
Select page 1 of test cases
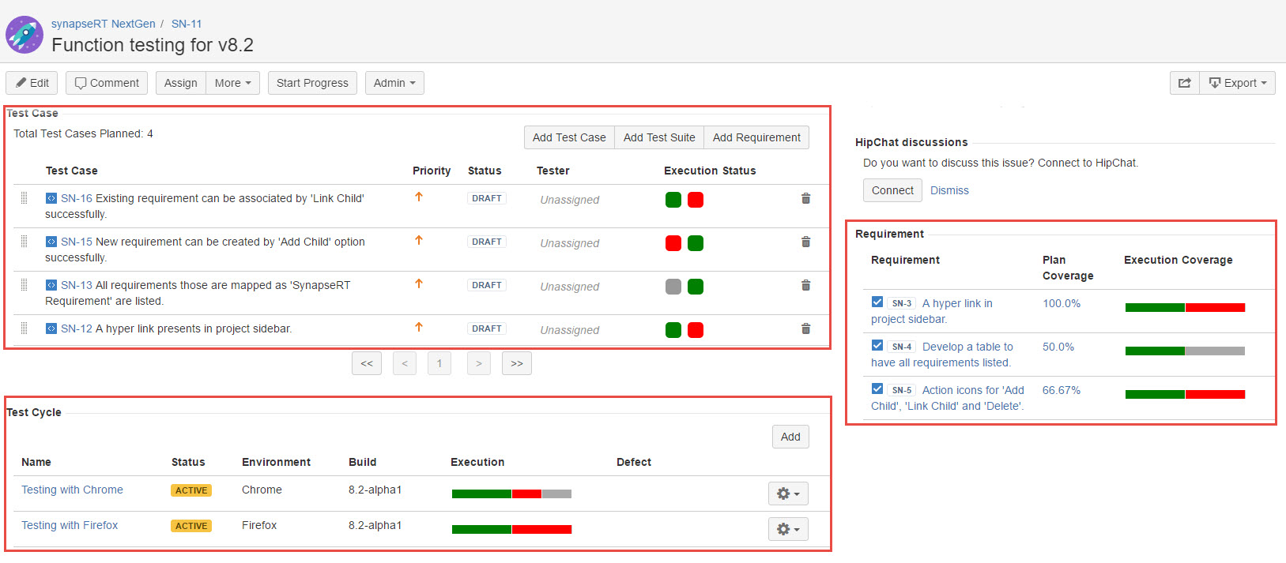coord(439,363)
